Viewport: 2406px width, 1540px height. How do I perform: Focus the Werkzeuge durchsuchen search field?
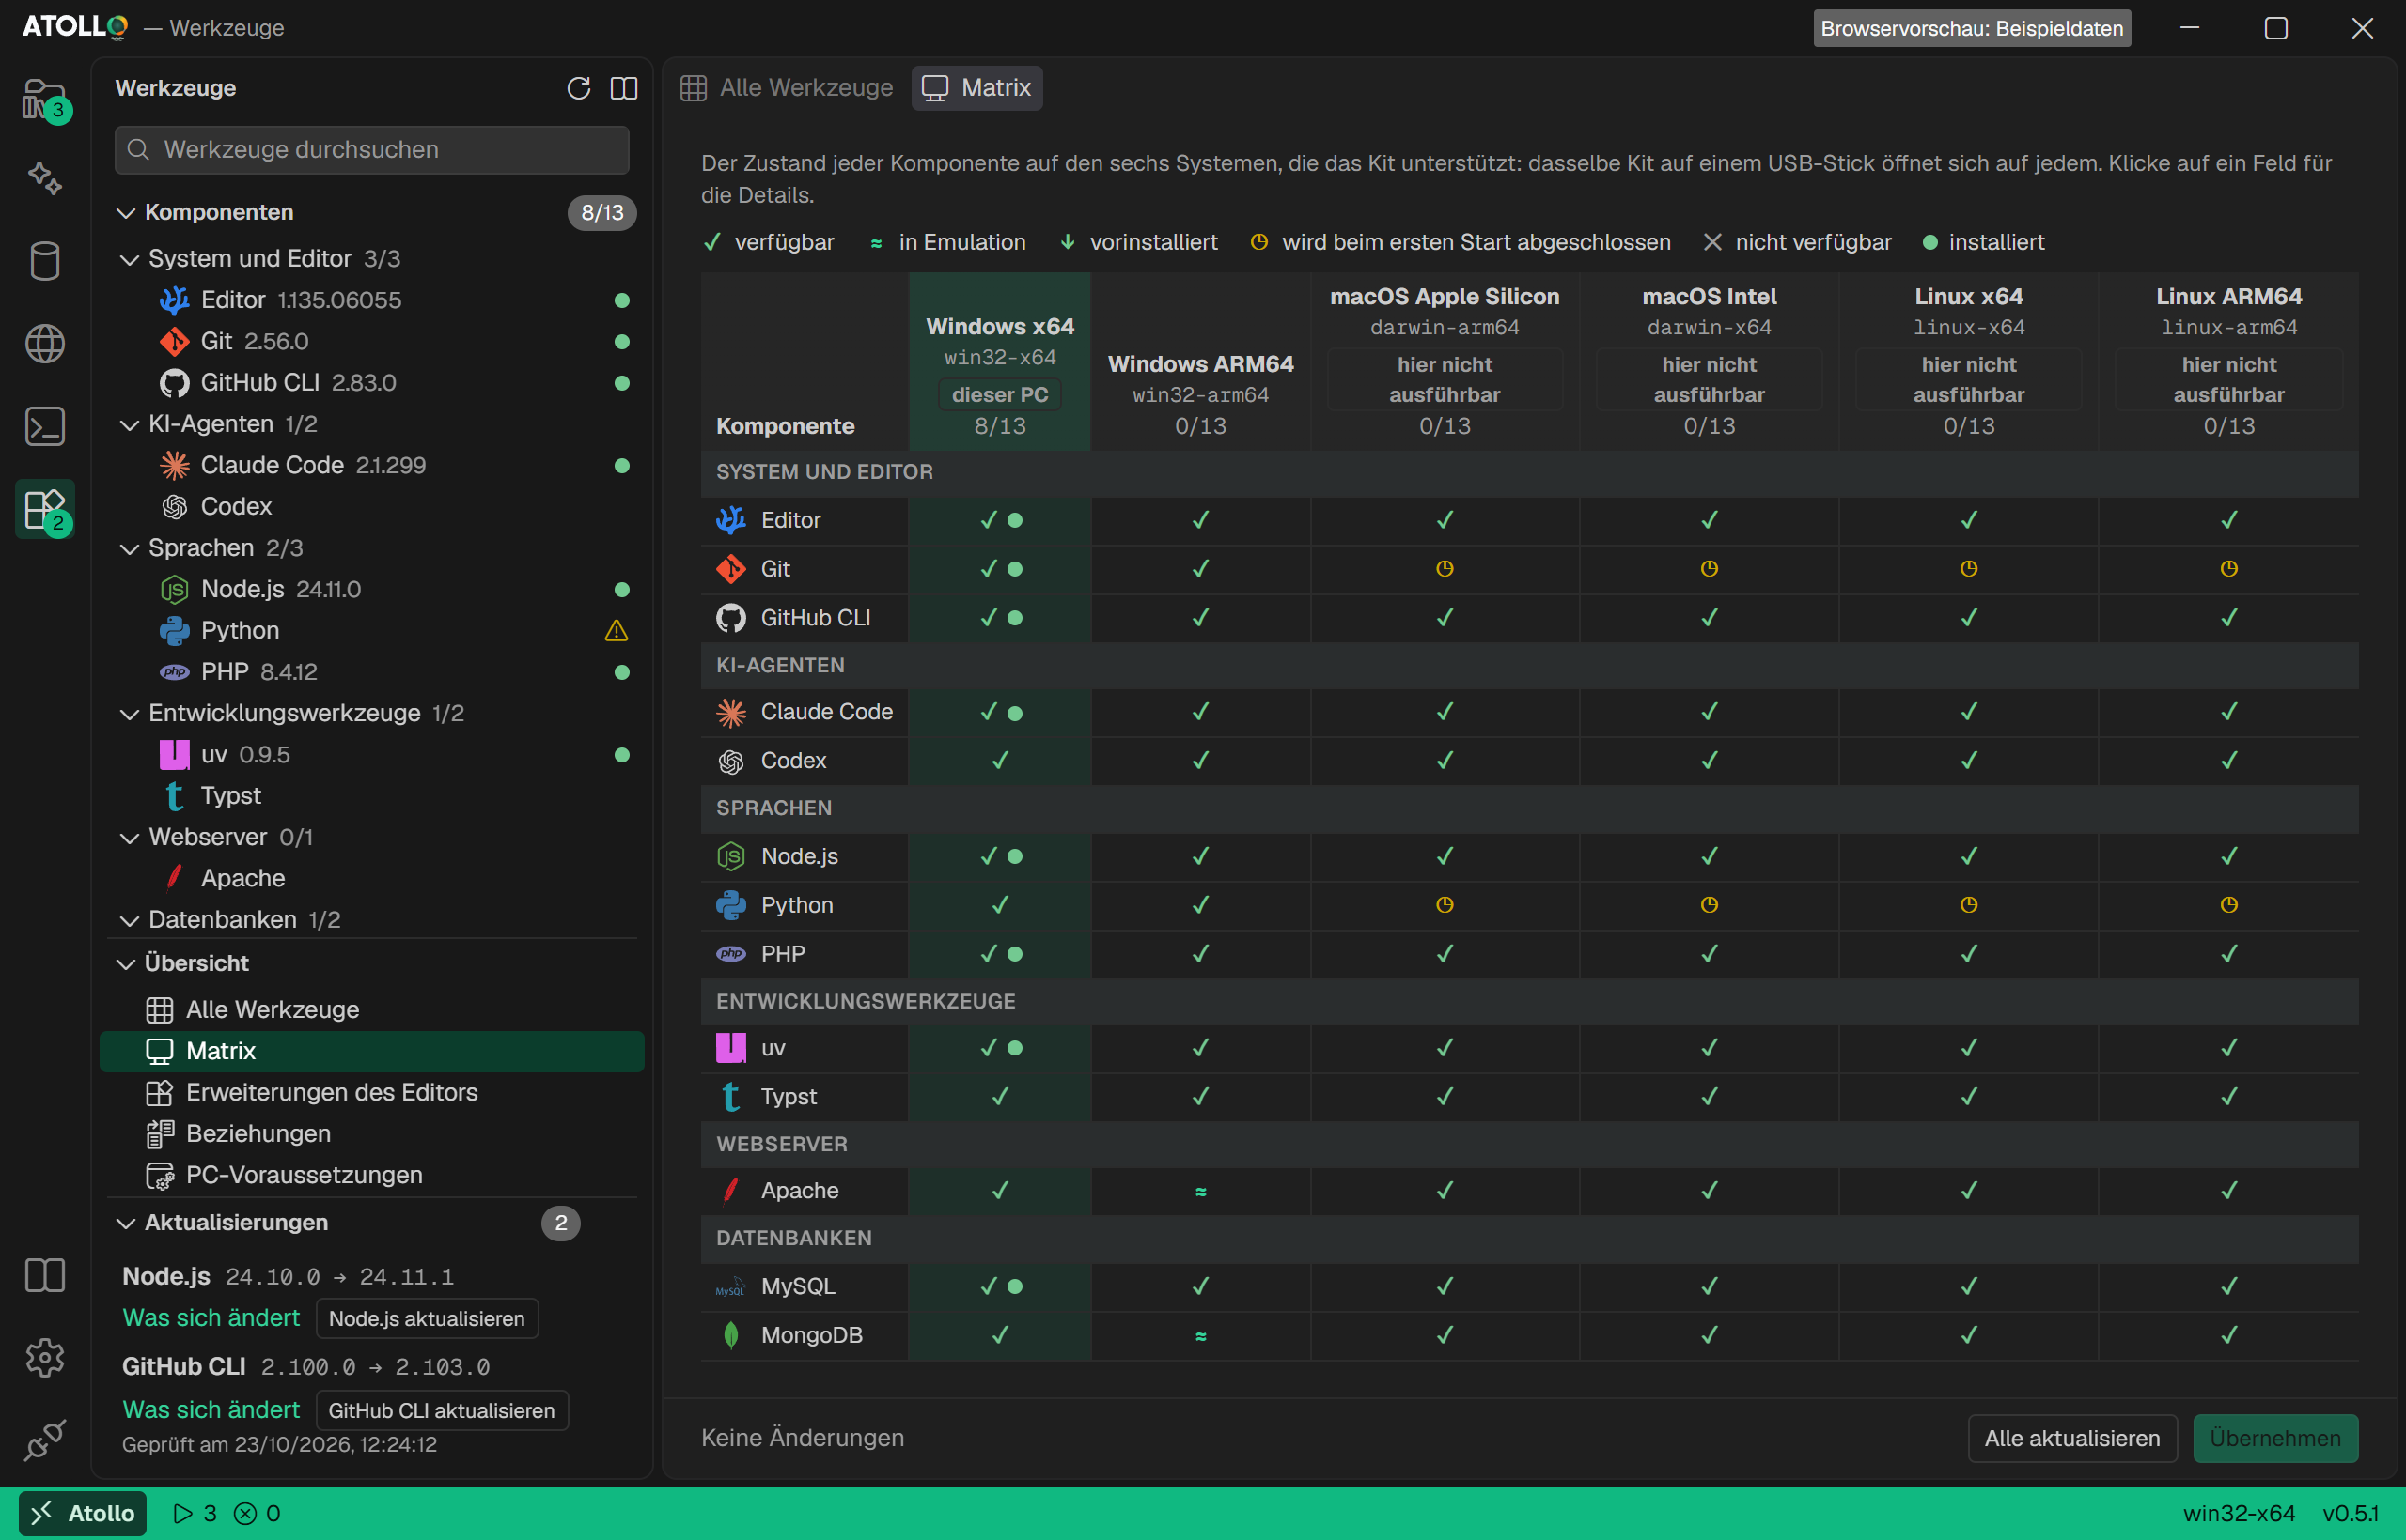(x=372, y=150)
